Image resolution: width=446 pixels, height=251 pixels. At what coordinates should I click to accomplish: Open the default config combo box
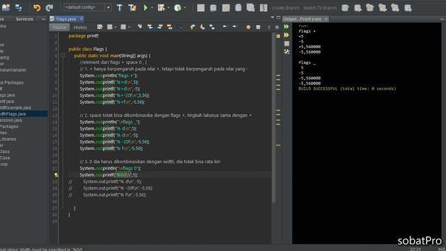click(x=87, y=8)
